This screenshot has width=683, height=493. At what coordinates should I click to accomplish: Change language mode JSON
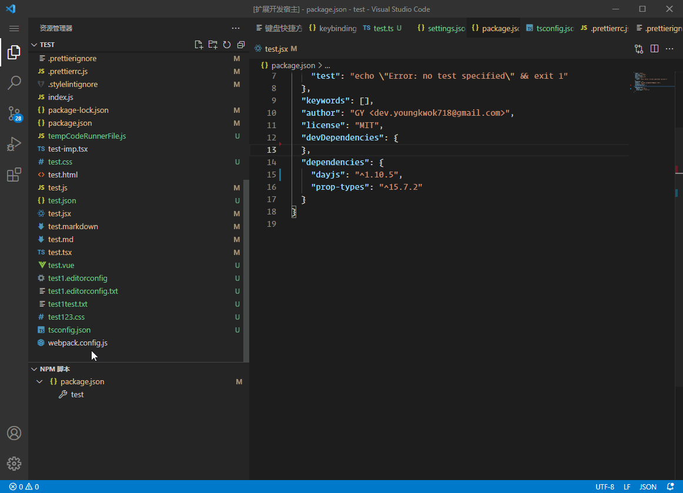(648, 487)
